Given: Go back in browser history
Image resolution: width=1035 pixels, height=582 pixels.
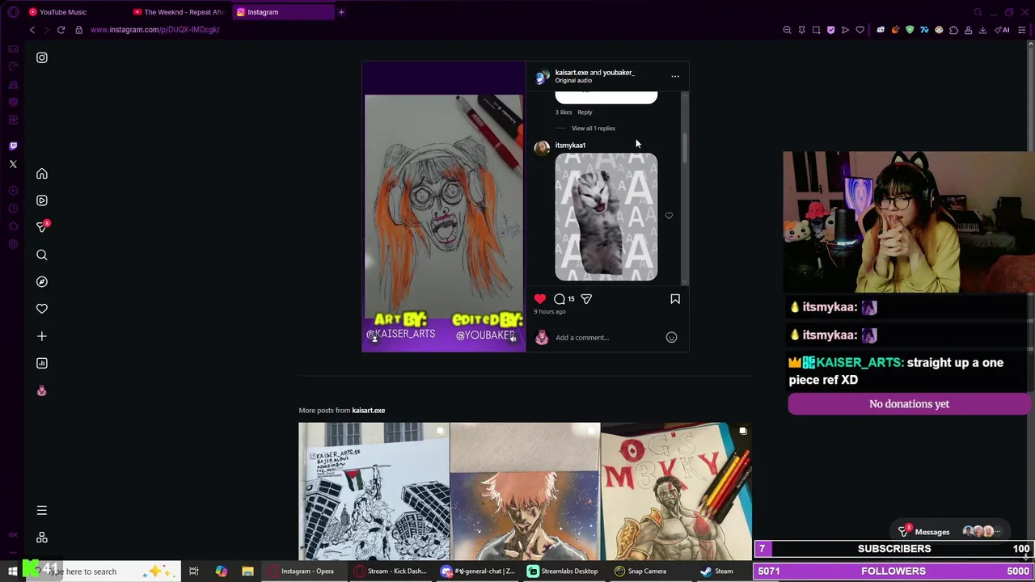Looking at the screenshot, I should (x=32, y=30).
